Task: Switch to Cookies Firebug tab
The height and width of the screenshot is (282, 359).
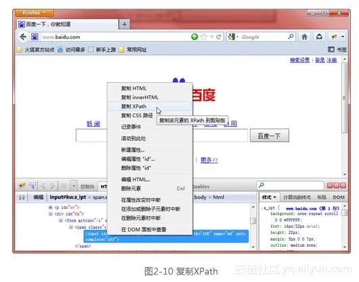Action: click(x=200, y=186)
